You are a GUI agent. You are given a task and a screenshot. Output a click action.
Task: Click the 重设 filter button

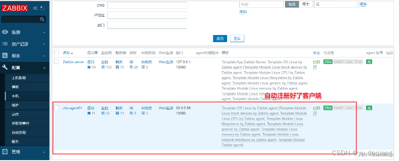(x=237, y=39)
